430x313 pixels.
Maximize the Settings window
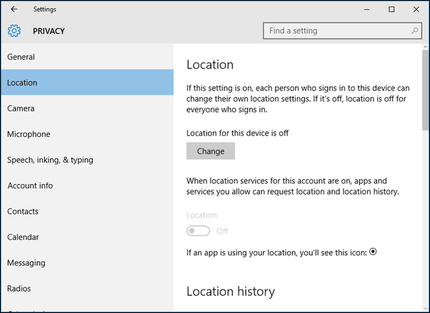click(391, 9)
